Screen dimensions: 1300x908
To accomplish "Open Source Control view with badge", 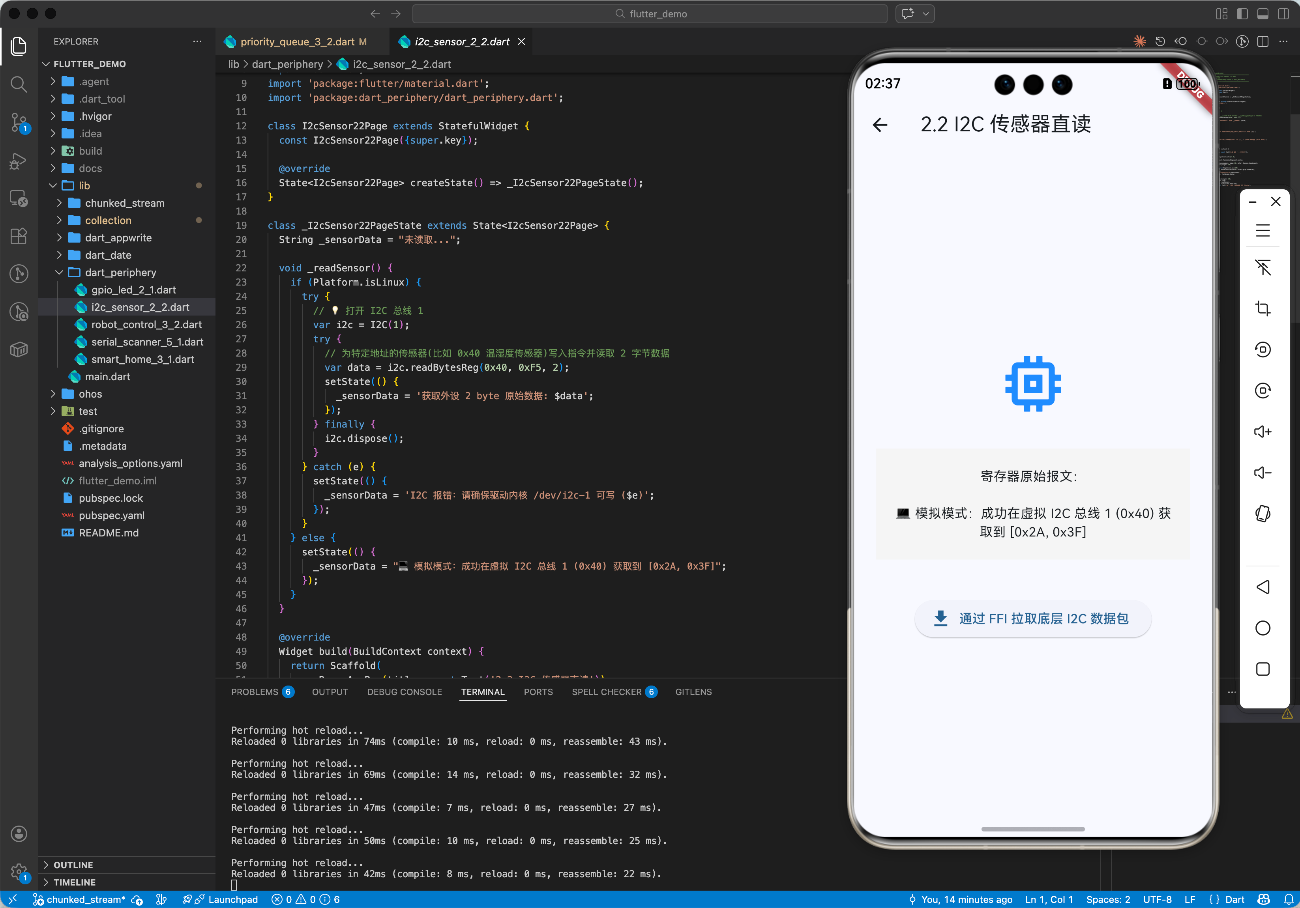I will pyautogui.click(x=19, y=121).
